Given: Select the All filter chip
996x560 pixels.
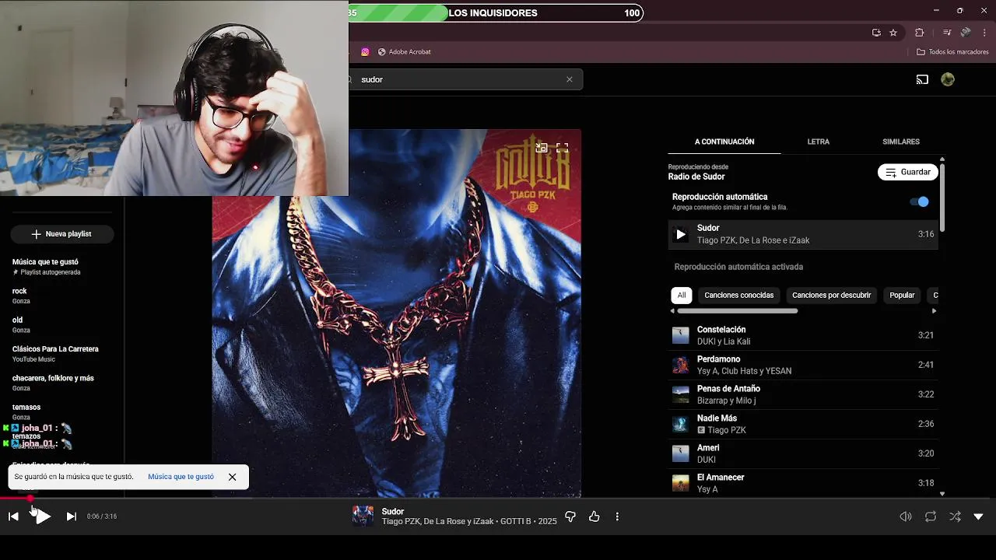Looking at the screenshot, I should tap(682, 296).
